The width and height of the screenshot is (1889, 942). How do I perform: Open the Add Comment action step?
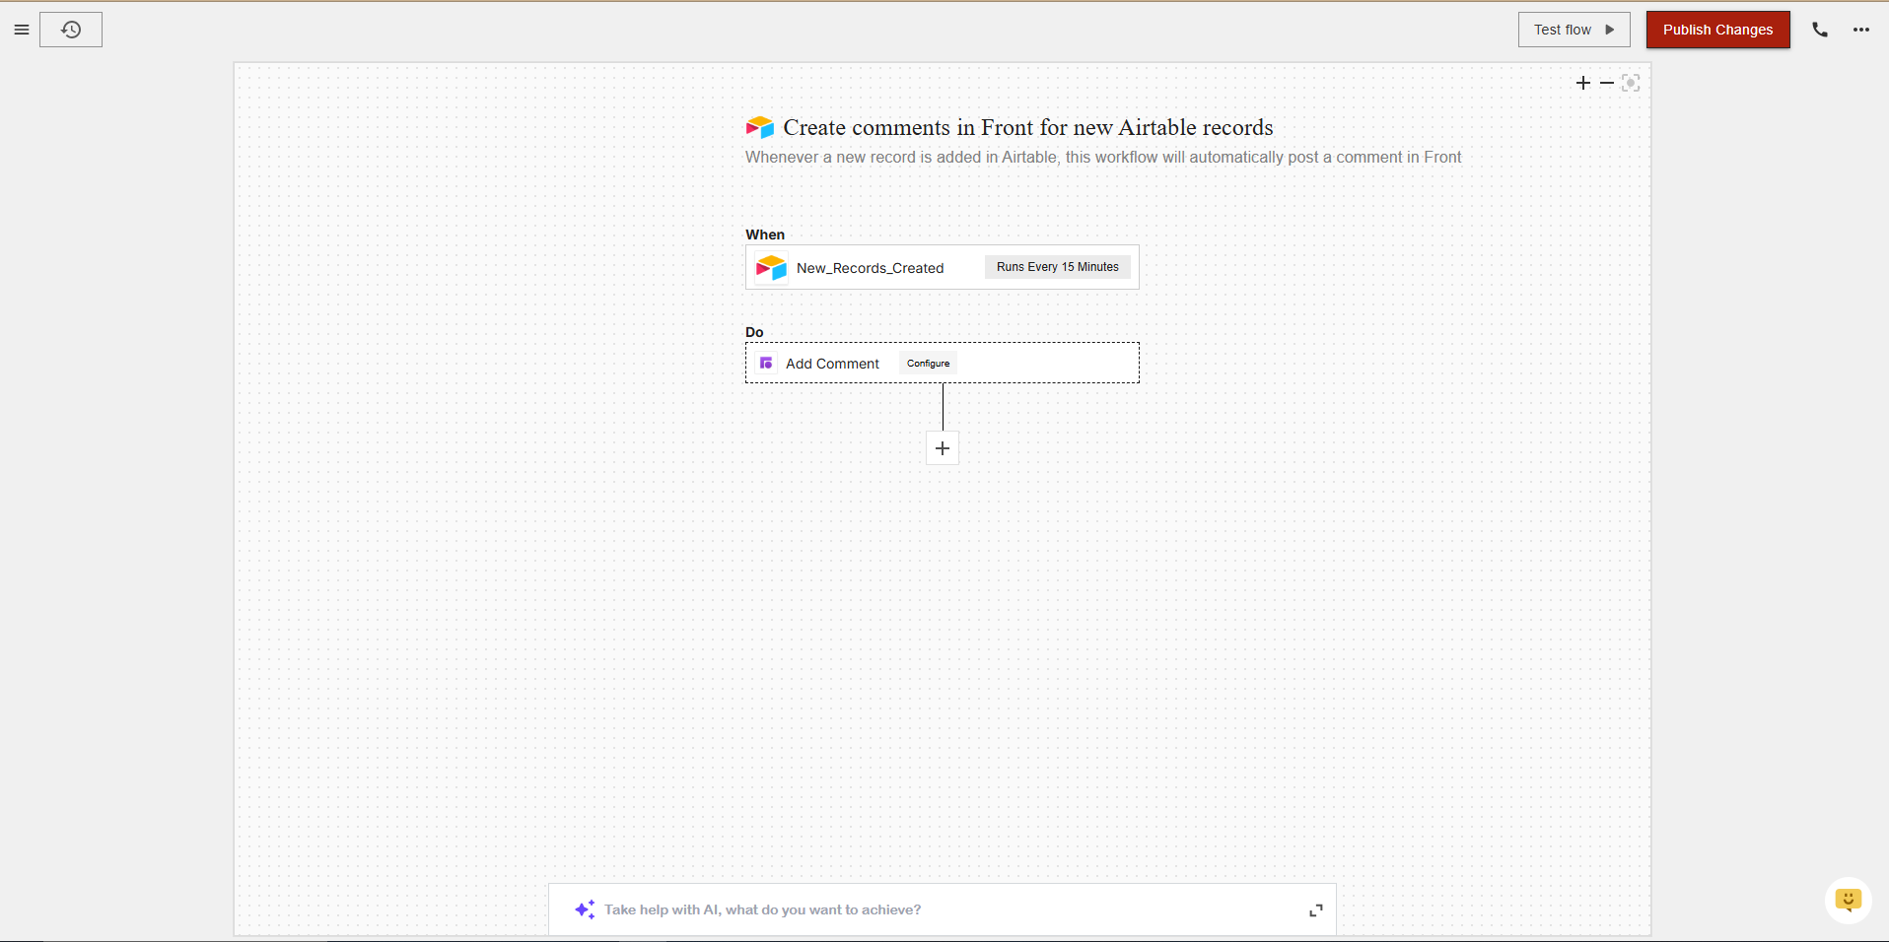pos(943,363)
